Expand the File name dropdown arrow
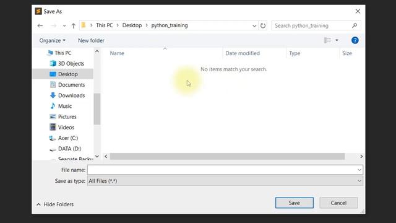This screenshot has height=223, width=396. point(359,170)
